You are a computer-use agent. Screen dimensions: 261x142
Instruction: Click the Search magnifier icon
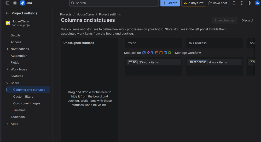point(73,3)
